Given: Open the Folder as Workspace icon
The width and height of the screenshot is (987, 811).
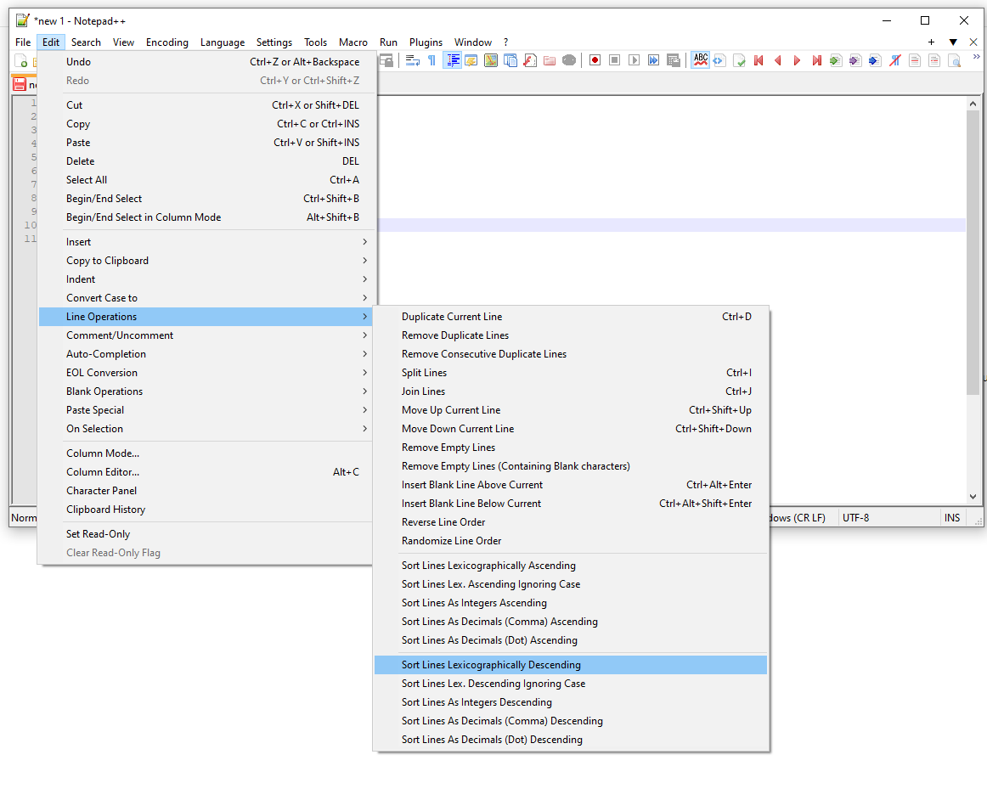Looking at the screenshot, I should (x=550, y=60).
